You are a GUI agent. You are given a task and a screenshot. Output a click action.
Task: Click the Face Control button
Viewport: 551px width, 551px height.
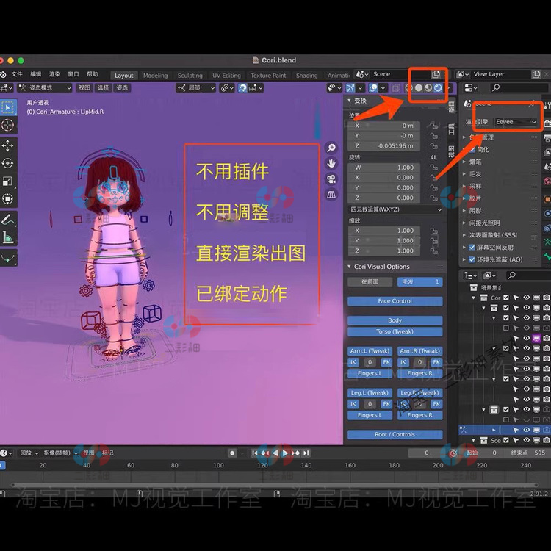click(395, 301)
